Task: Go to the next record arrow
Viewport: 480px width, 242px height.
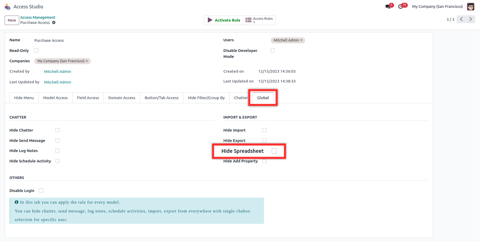Action: pos(470,19)
